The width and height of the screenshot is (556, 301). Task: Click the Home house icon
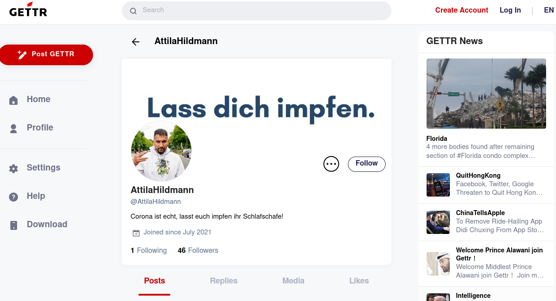point(13,100)
